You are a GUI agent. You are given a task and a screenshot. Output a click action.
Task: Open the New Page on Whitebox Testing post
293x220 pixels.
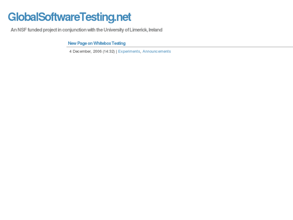97,43
